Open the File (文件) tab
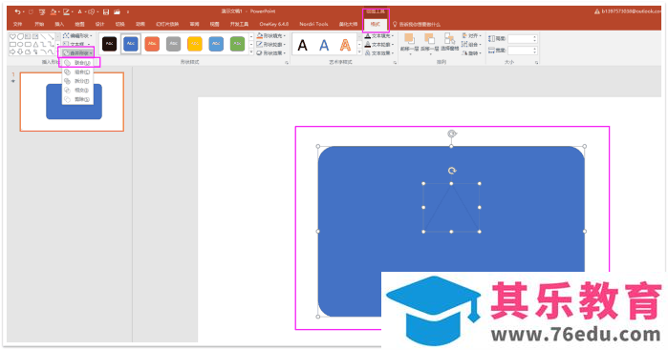 point(18,24)
